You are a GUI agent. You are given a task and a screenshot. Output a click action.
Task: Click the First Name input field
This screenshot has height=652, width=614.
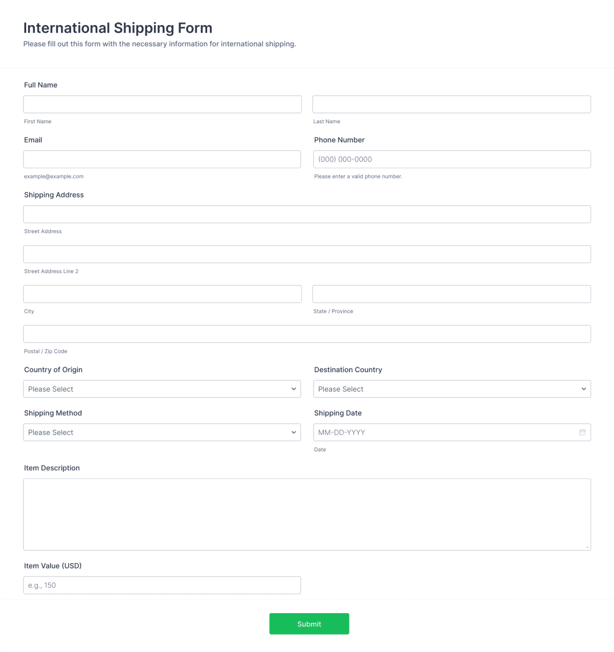click(162, 104)
